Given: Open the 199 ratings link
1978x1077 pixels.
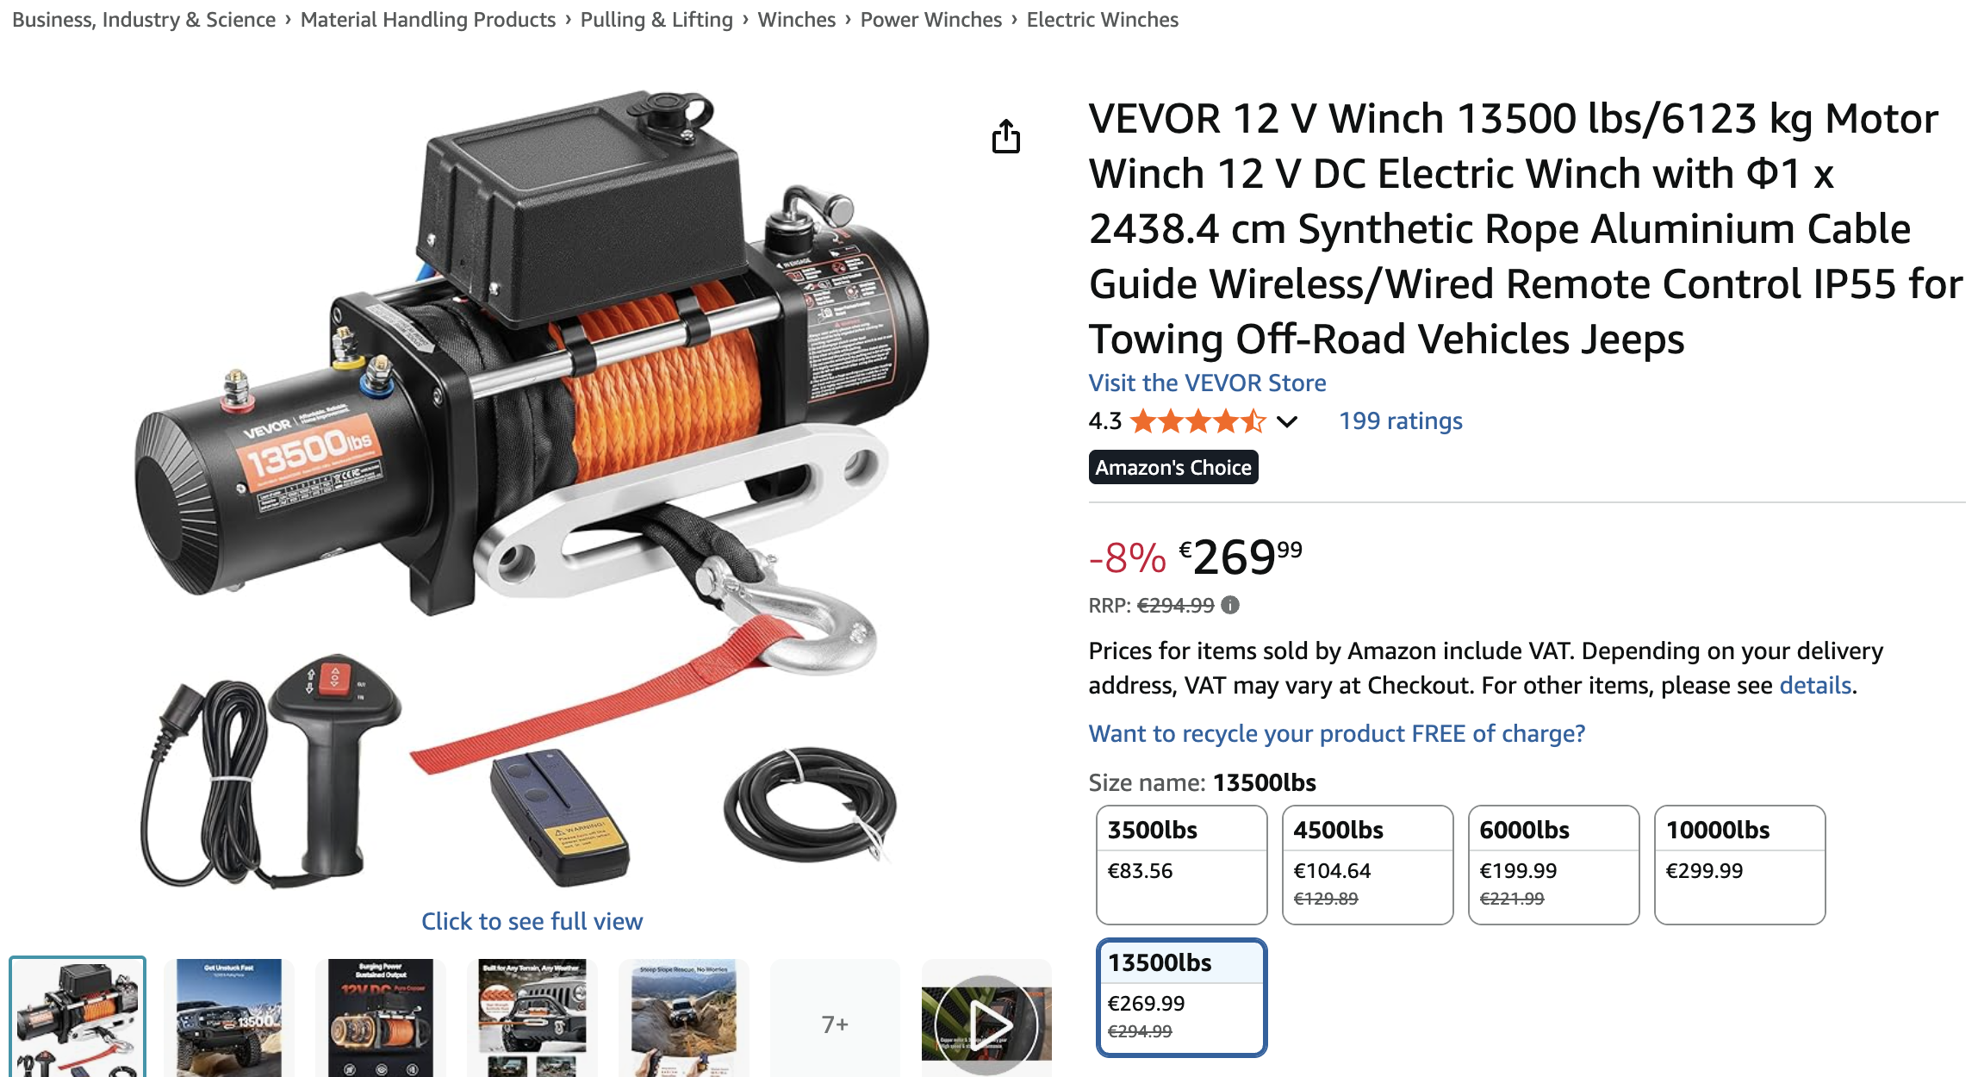Looking at the screenshot, I should (1400, 420).
